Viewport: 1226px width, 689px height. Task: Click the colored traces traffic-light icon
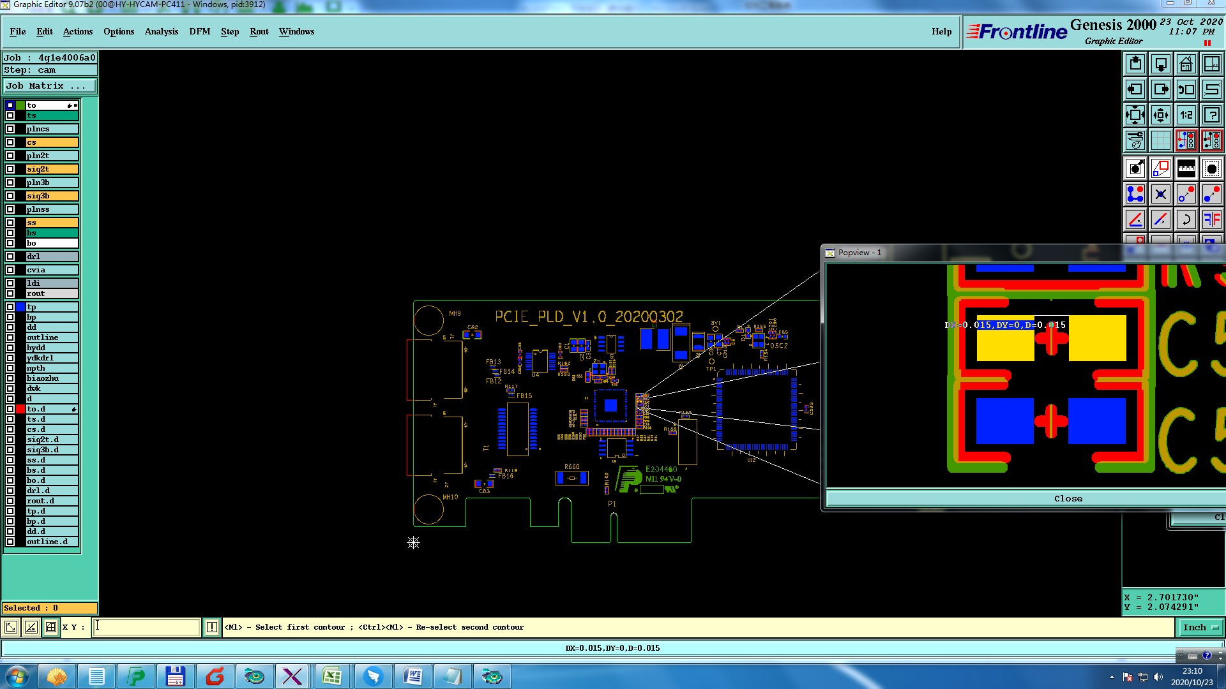(x=1186, y=140)
